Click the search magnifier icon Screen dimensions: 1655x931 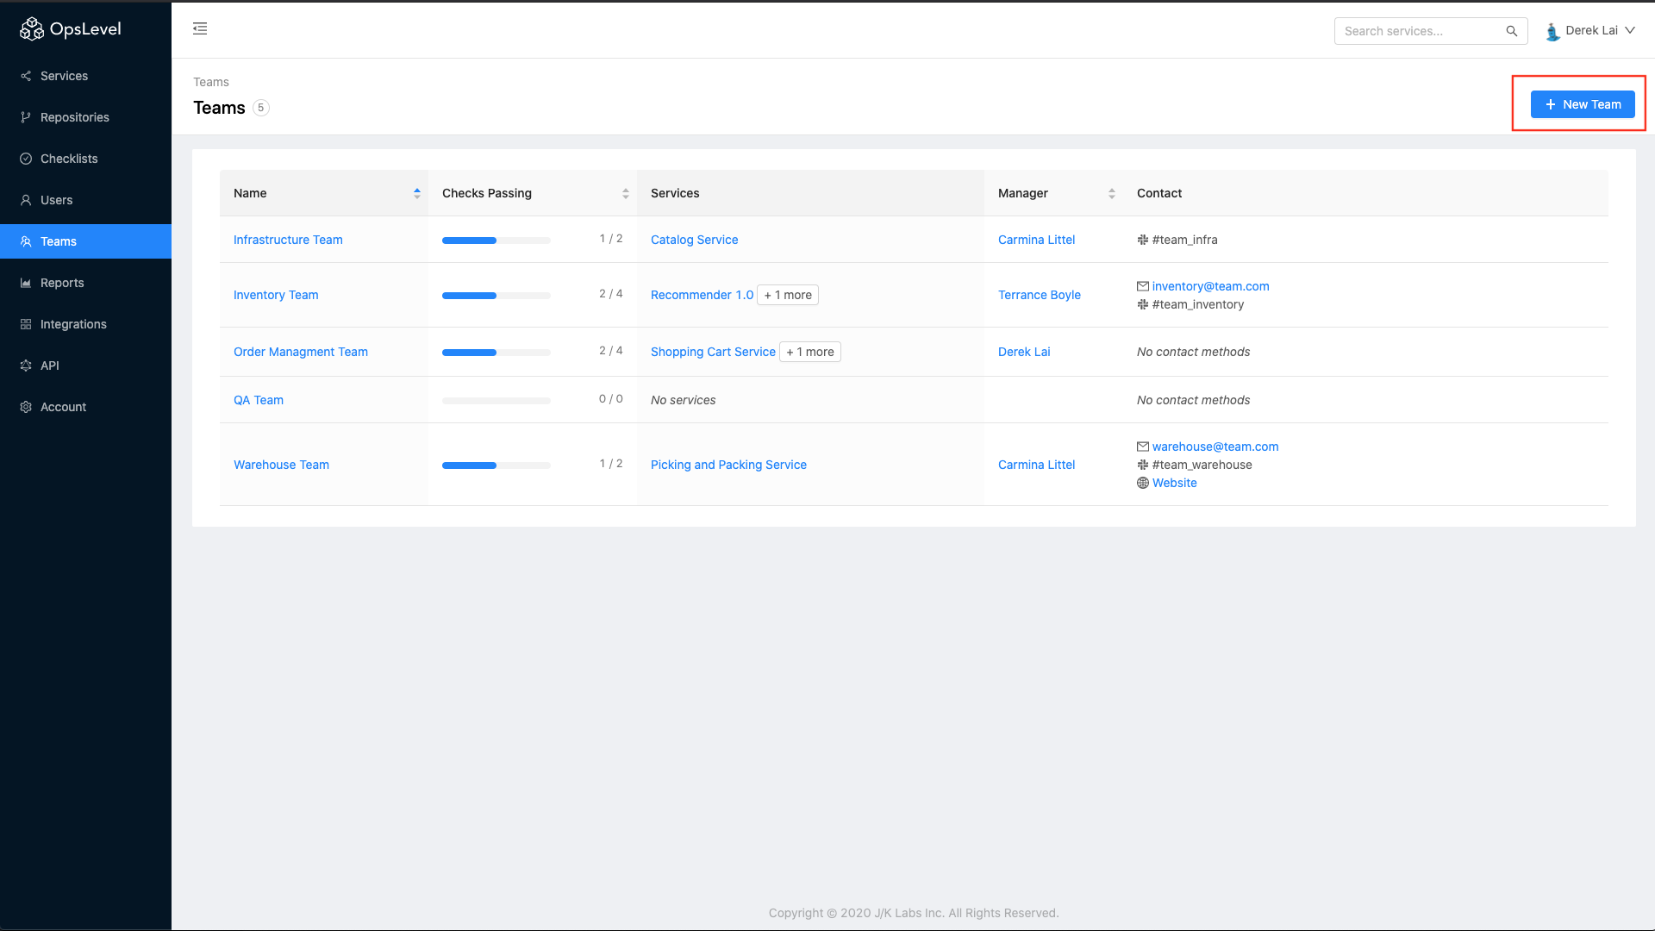pyautogui.click(x=1511, y=31)
